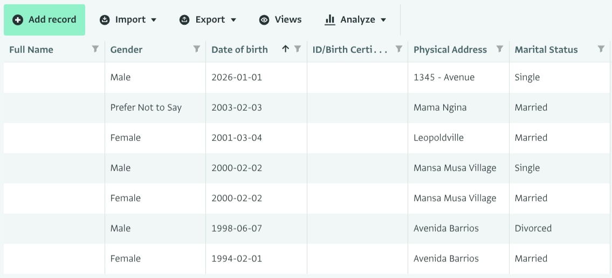Click the filter icon in Full Name column
The height and width of the screenshot is (278, 612).
tap(95, 49)
